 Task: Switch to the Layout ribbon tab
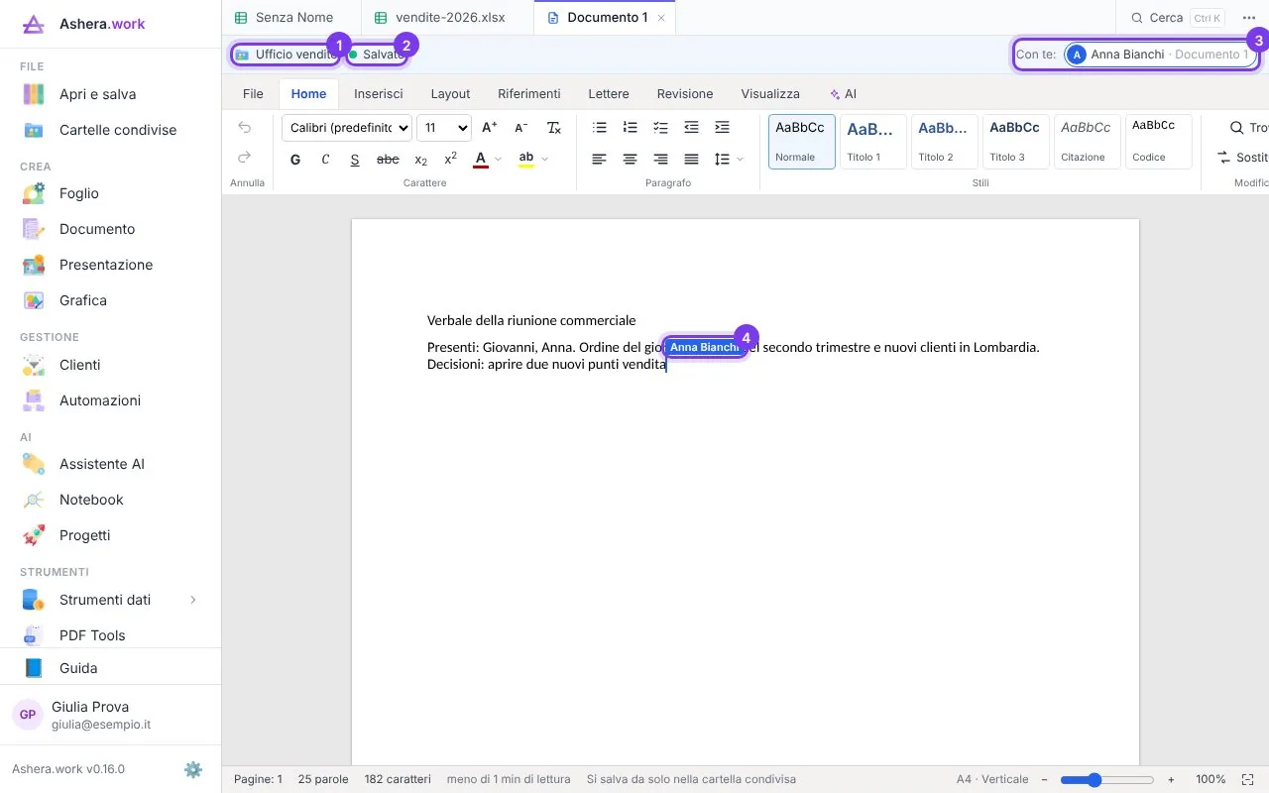[x=450, y=93]
